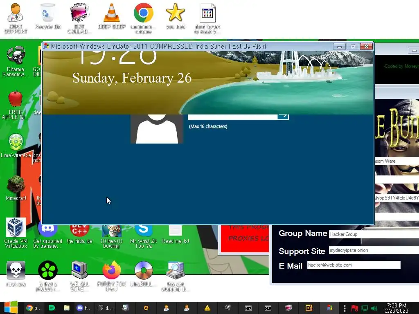Open the 'dont forget to wash' file icon
Image resolution: width=419 pixels, height=314 pixels.
coord(207,18)
